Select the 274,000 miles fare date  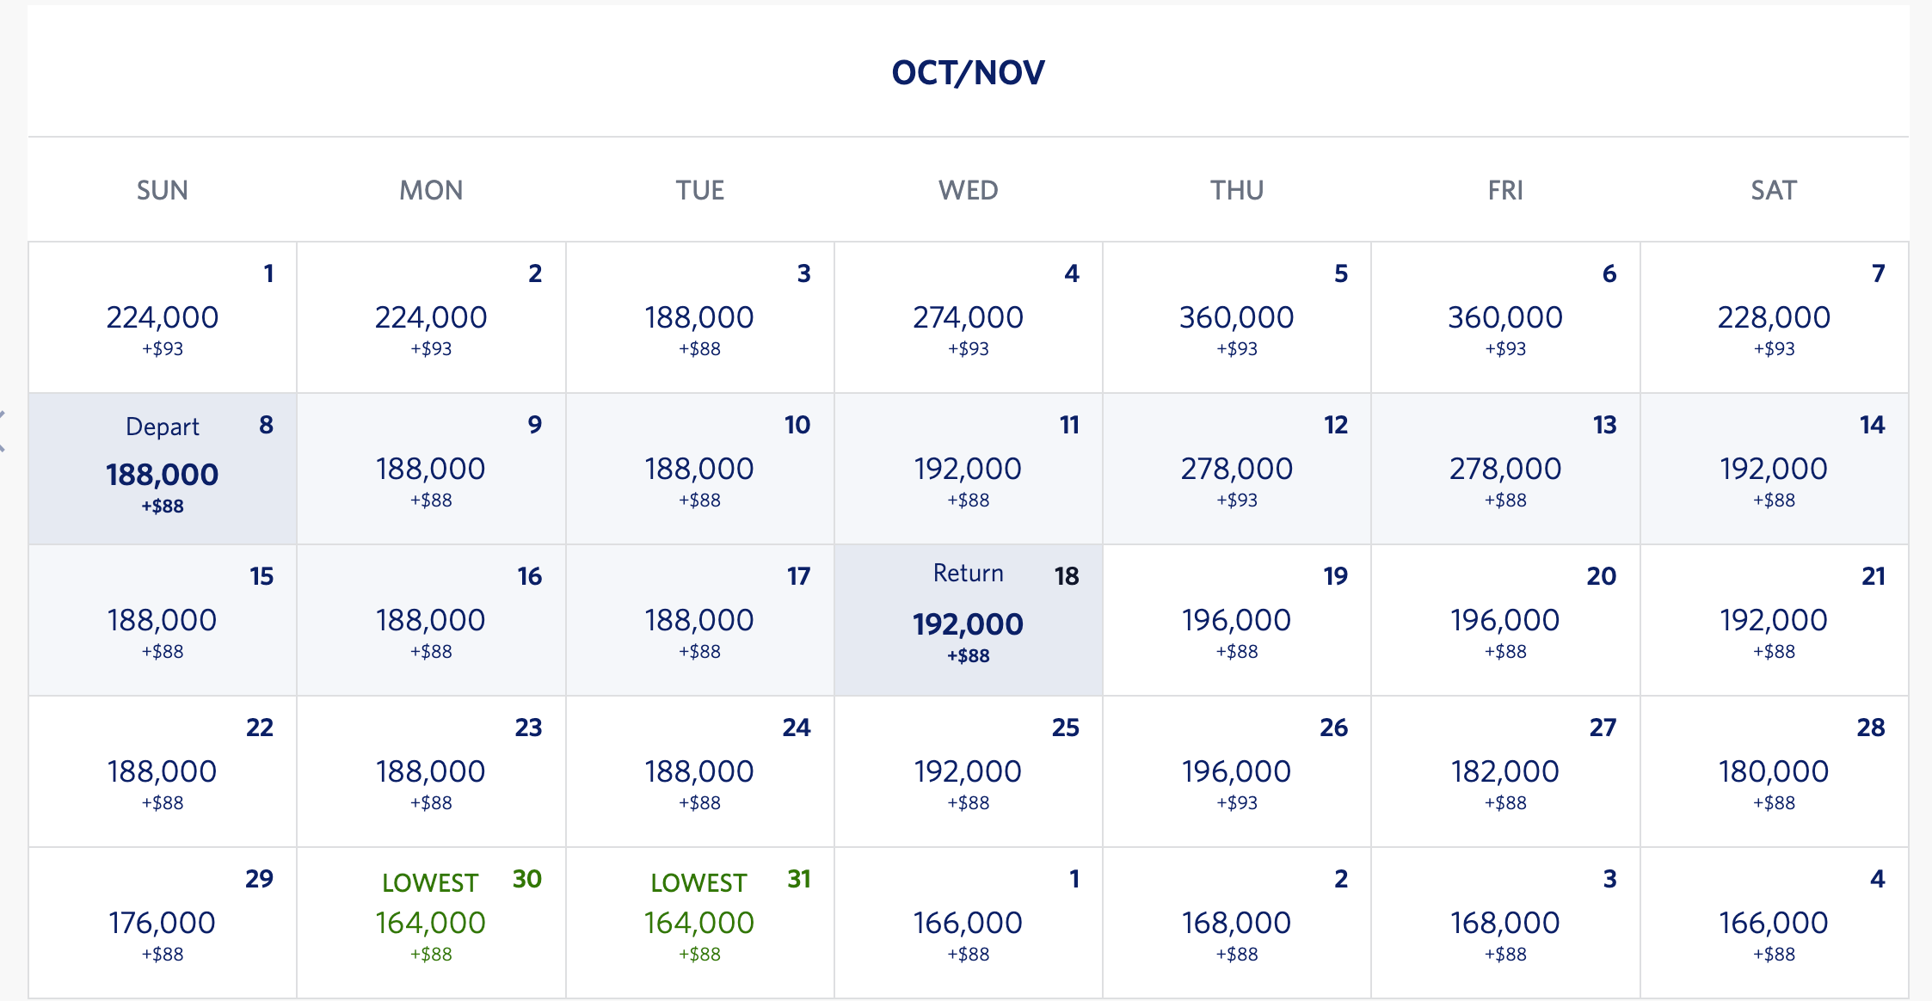pyautogui.click(x=969, y=317)
